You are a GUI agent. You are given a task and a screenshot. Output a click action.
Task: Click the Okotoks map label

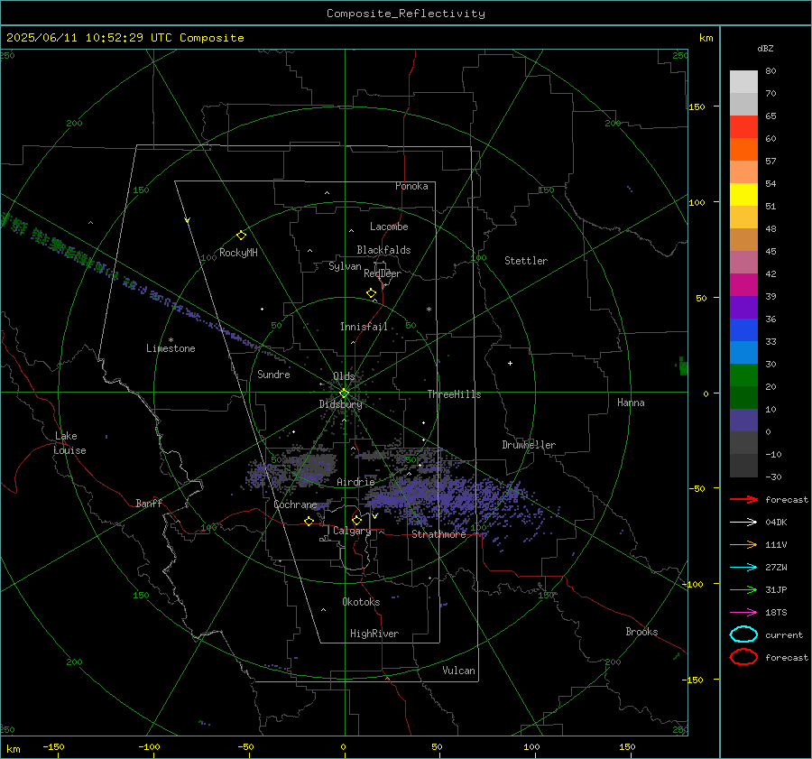[x=361, y=602]
